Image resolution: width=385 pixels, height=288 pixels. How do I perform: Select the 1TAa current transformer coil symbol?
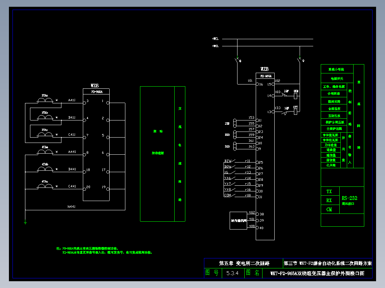[45, 100]
